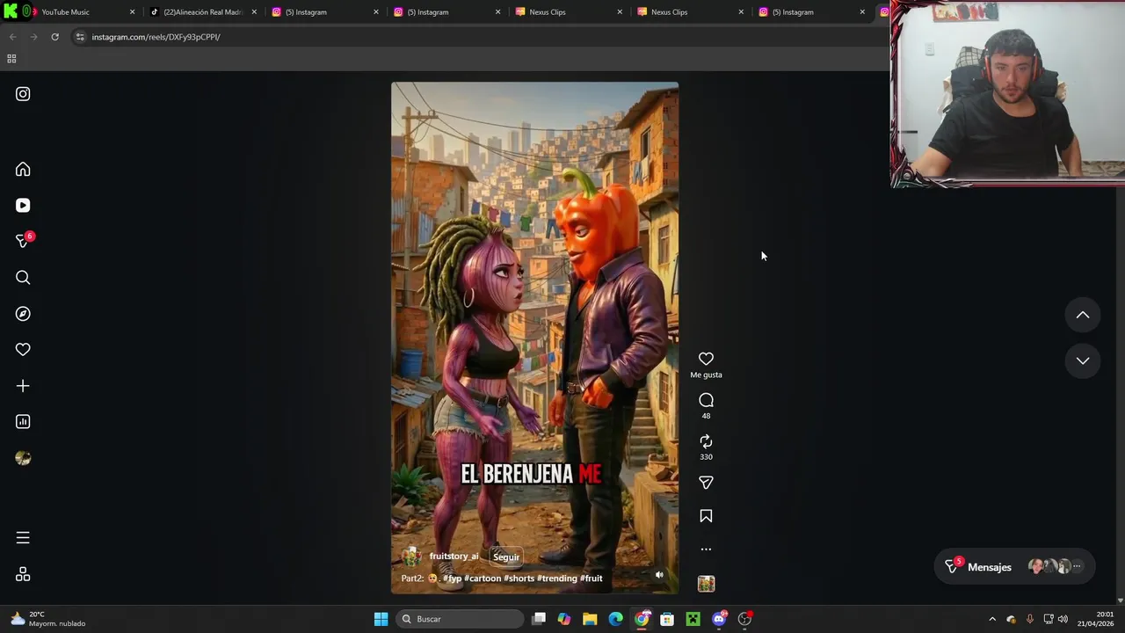Open the #cartoon hashtag

coord(483,578)
